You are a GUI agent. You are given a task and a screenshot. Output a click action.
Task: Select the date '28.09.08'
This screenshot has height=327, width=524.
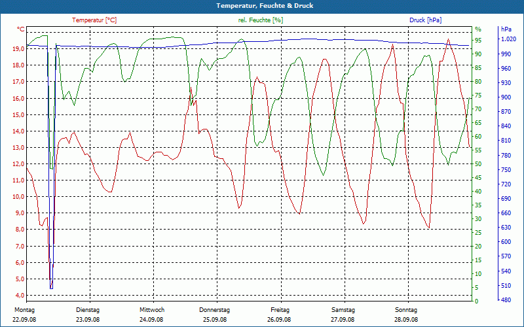[406, 320]
